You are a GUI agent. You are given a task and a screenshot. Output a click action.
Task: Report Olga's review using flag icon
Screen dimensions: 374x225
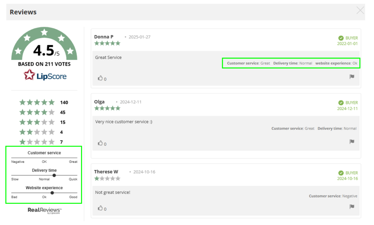pos(352,142)
